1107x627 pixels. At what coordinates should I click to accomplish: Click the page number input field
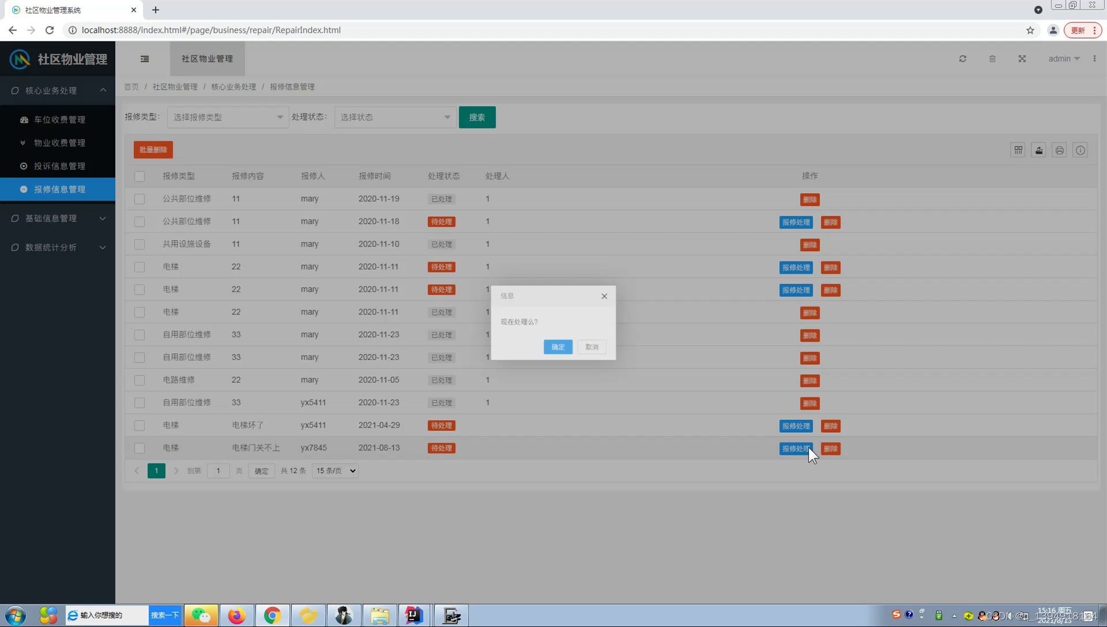pyautogui.click(x=218, y=471)
